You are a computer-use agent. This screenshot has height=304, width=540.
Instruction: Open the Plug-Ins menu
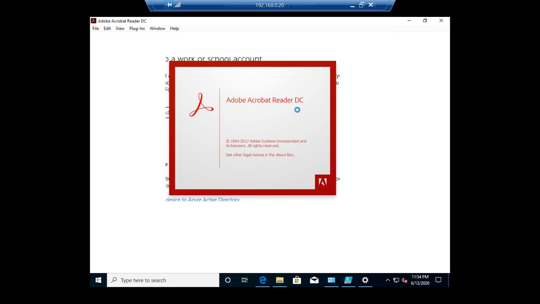(x=137, y=28)
